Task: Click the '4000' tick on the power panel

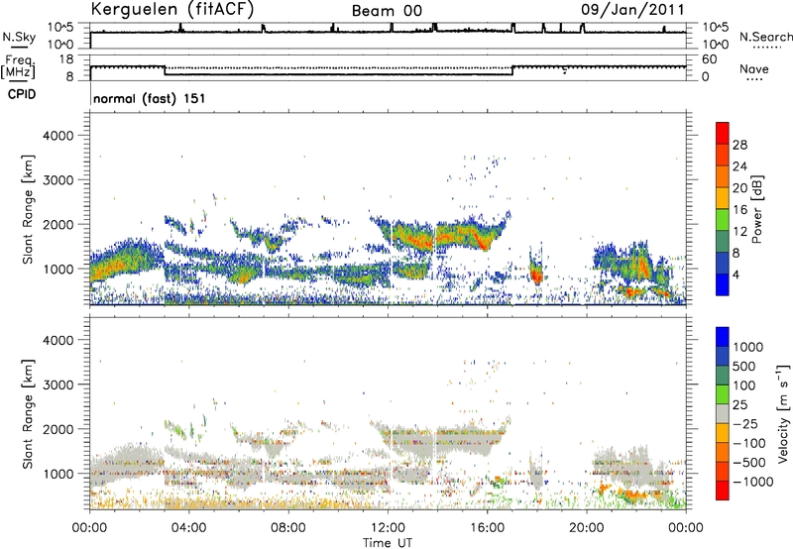Action: [58, 136]
